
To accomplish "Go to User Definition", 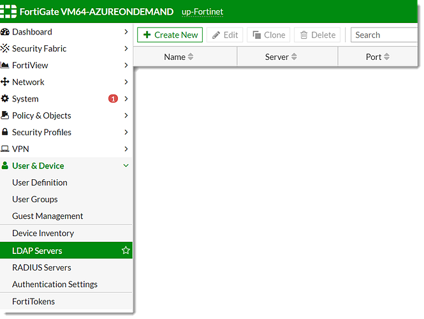I will tap(40, 182).
